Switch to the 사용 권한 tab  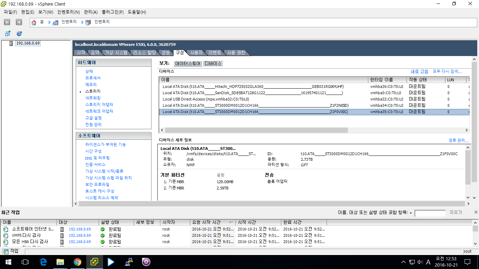point(236,53)
